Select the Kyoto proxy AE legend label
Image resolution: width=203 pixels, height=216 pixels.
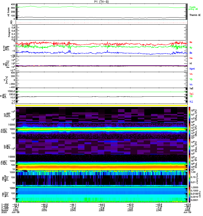tap(193, 8)
